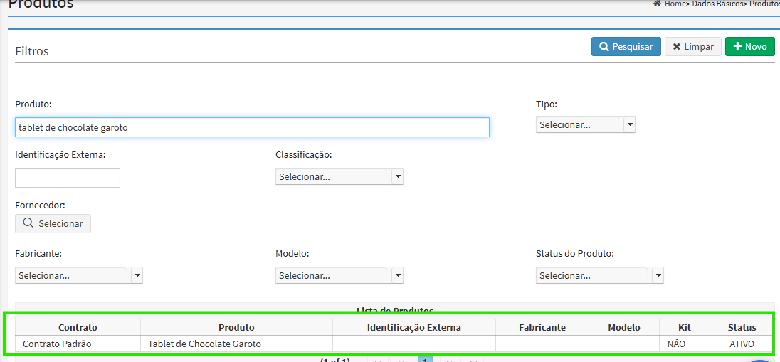Click the Pesquisar search button

point(626,47)
